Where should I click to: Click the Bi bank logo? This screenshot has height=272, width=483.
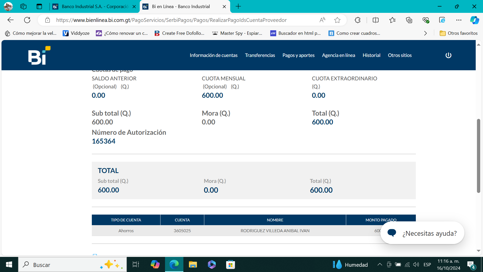(39, 55)
